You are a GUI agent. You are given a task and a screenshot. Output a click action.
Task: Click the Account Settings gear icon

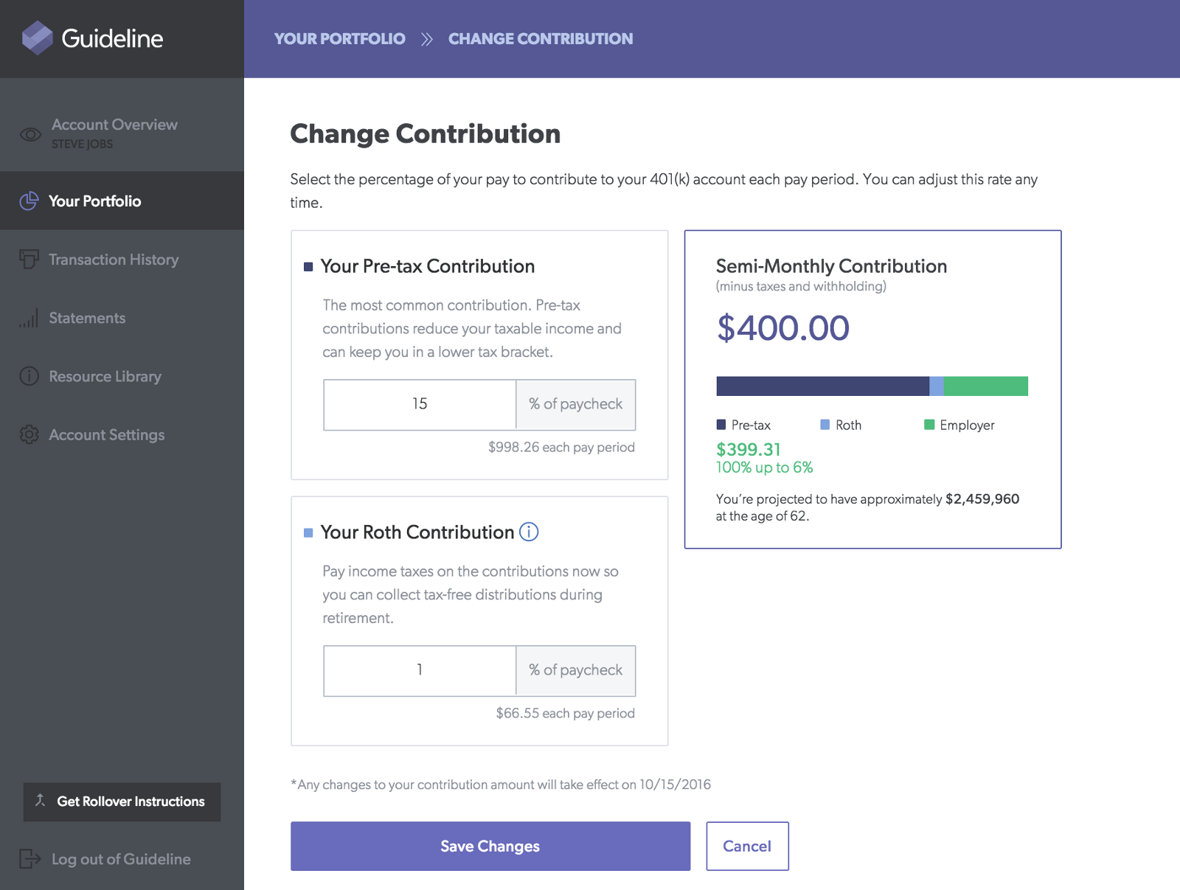29,434
